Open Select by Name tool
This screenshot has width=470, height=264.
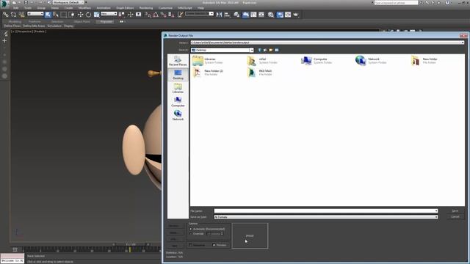pyautogui.click(x=56, y=15)
